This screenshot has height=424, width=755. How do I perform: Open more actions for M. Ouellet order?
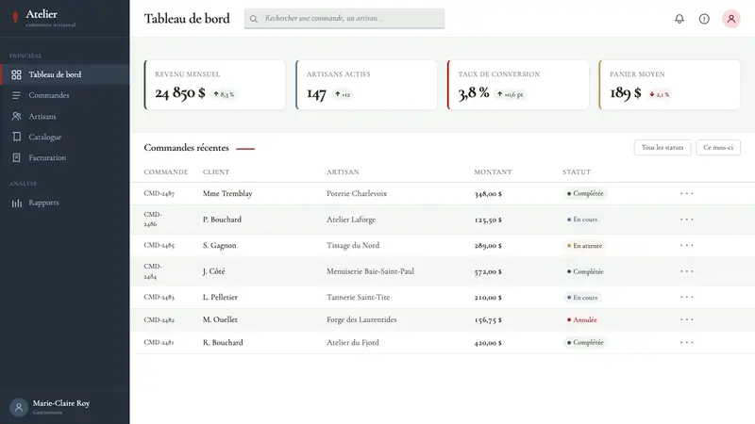[x=687, y=319]
